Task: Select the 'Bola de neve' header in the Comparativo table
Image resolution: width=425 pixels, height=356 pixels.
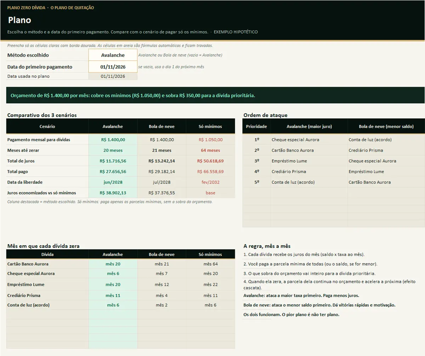Action: coord(161,126)
